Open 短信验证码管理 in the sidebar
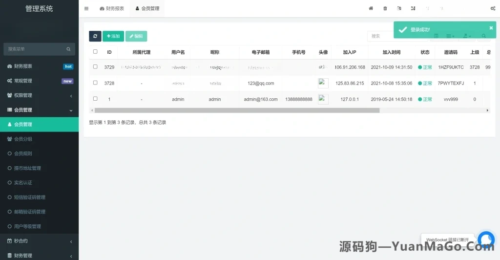500x260 pixels. (x=39, y=197)
